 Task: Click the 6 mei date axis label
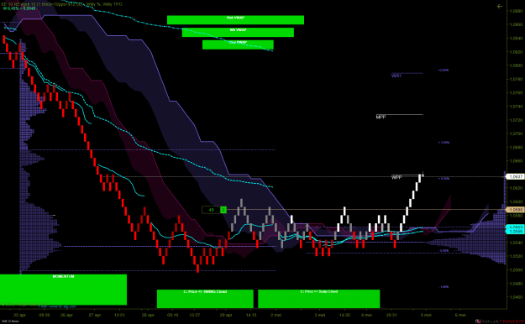click(460, 315)
